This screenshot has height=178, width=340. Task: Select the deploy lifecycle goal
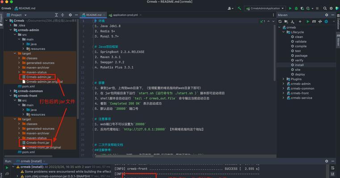point(300,74)
